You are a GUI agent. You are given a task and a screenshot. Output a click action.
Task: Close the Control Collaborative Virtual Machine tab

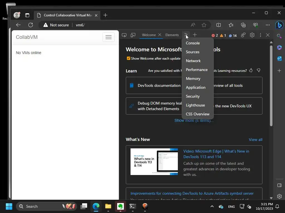pos(96,16)
